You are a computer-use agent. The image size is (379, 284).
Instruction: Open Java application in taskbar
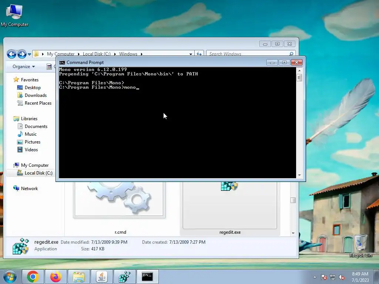point(102,277)
